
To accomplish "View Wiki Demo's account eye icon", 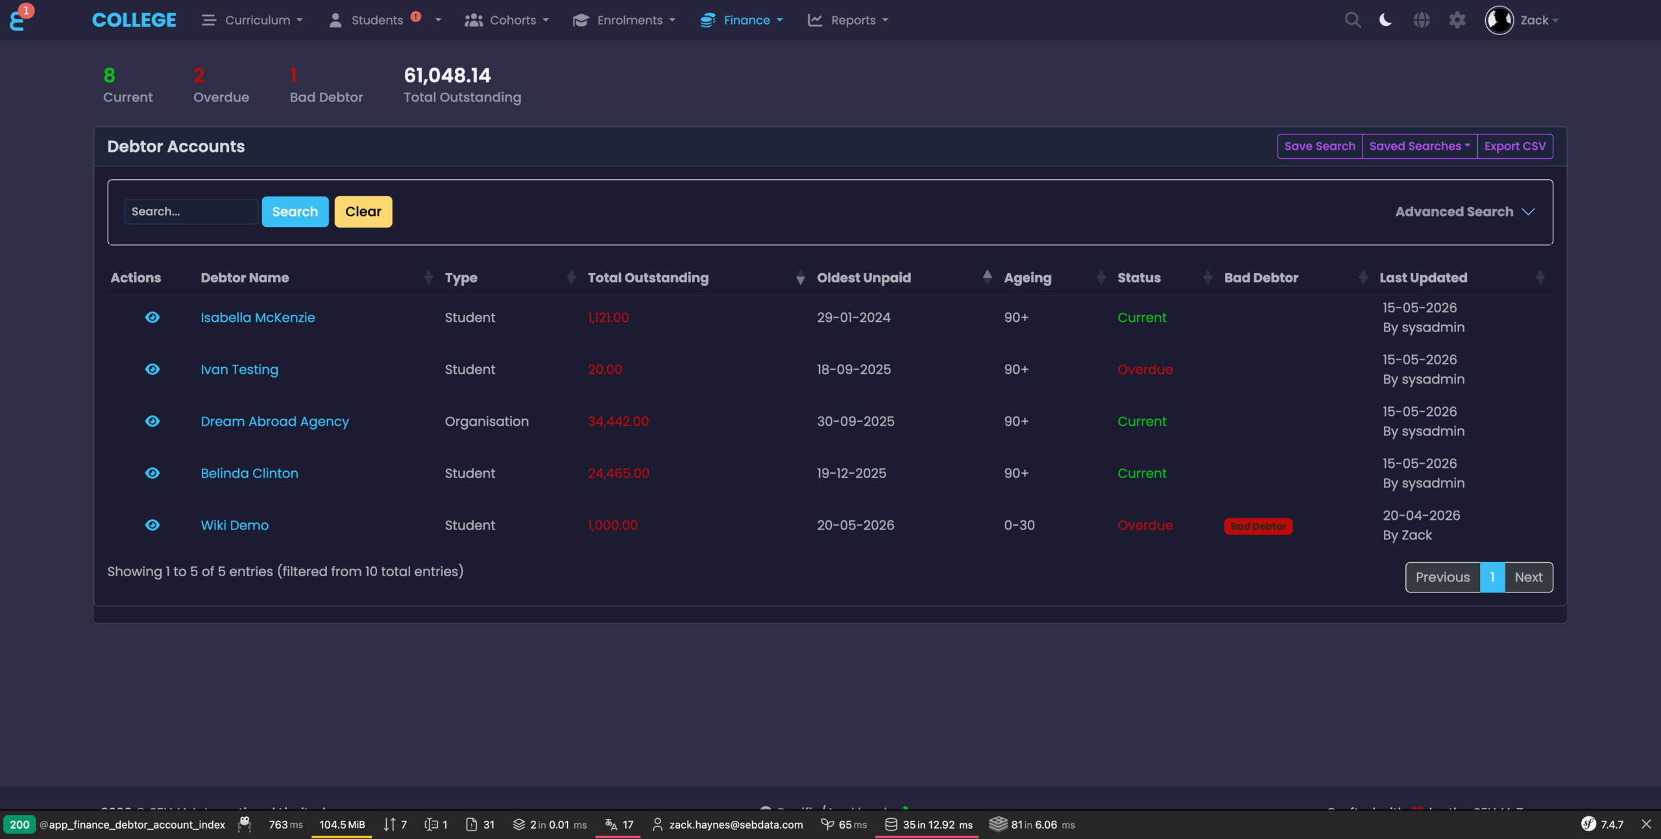I will 152,525.
